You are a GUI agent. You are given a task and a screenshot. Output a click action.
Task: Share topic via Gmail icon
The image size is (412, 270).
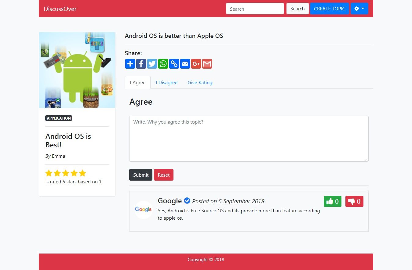click(x=207, y=64)
